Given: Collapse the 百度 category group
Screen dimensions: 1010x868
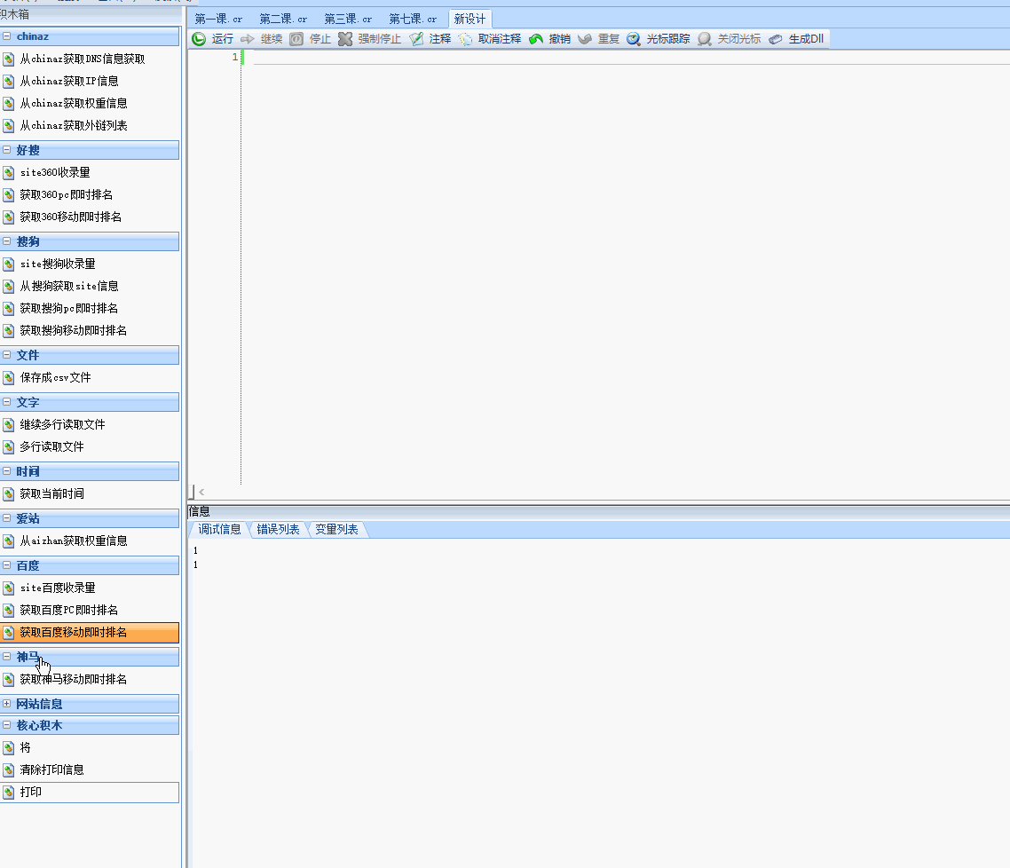Looking at the screenshot, I should pos(7,565).
